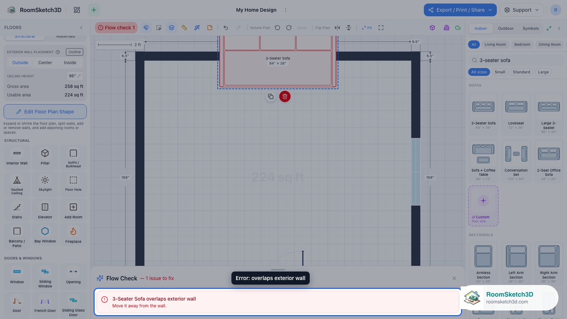This screenshot has width=567, height=319.
Task: Add a Pillar element
Action: click(x=45, y=157)
